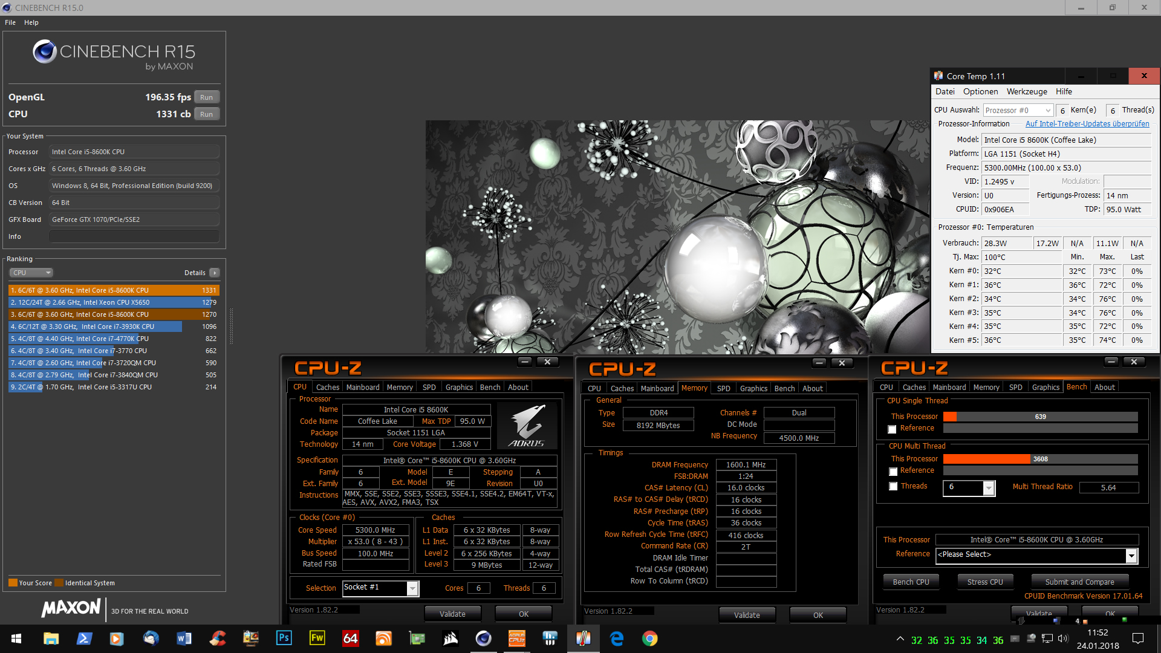Viewport: 1161px width, 653px height.
Task: Select the Intel Xeon X5650 ranking row
Action: pos(113,302)
